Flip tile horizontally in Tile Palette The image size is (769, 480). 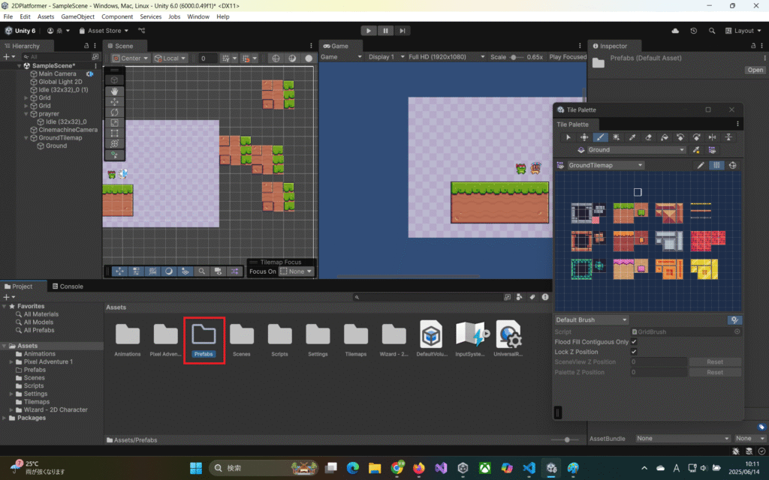pyautogui.click(x=713, y=137)
